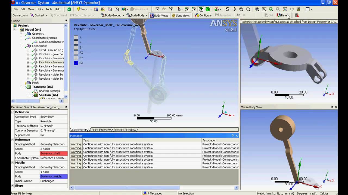Viewport: 348px width, 195px height.
Task: Select the Pan view tool
Action: point(234,9)
